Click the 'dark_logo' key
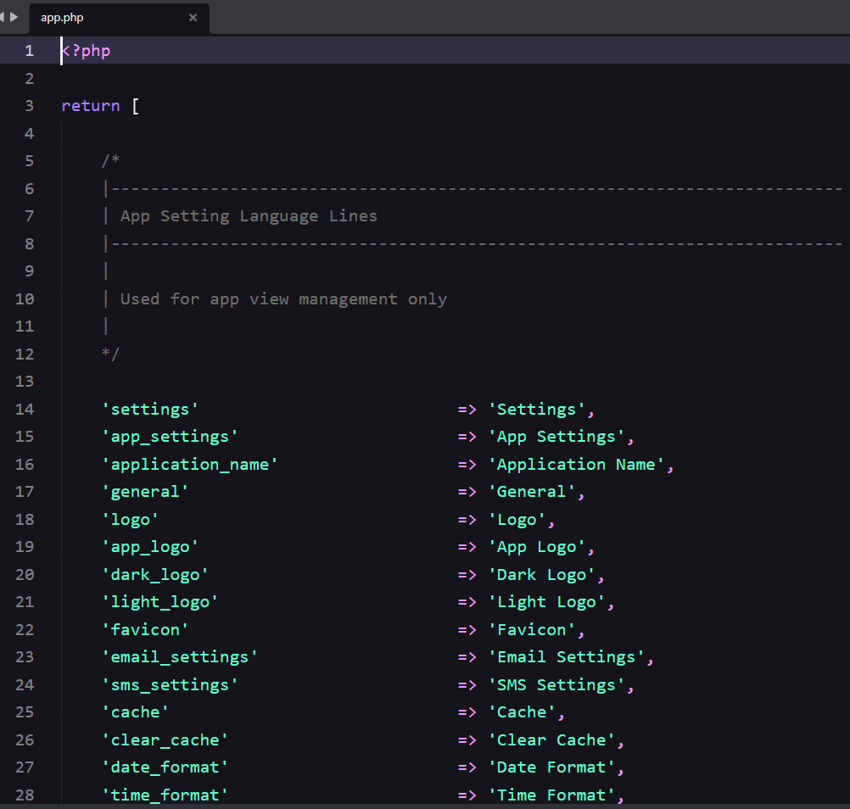Viewport: 850px width, 809px height. pyautogui.click(x=155, y=574)
